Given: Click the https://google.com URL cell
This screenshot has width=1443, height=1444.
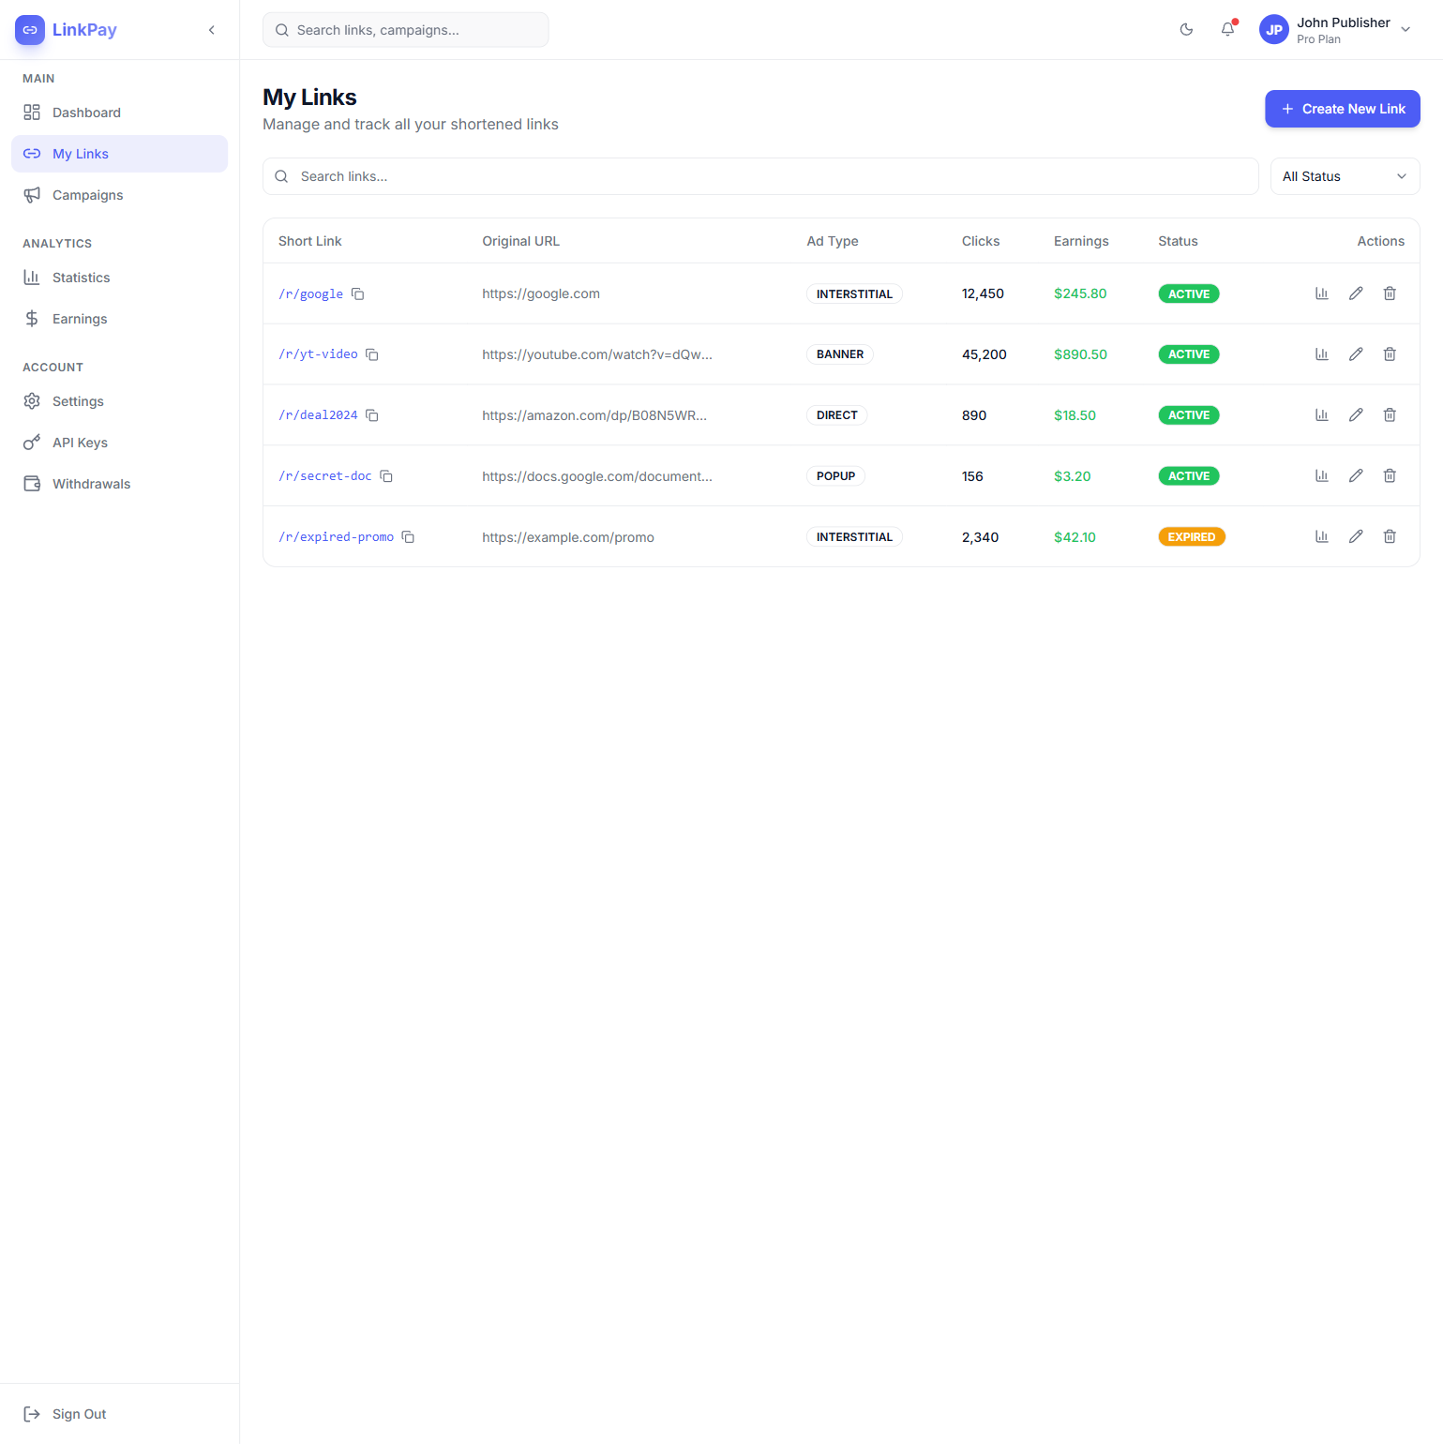Looking at the screenshot, I should pyautogui.click(x=541, y=293).
